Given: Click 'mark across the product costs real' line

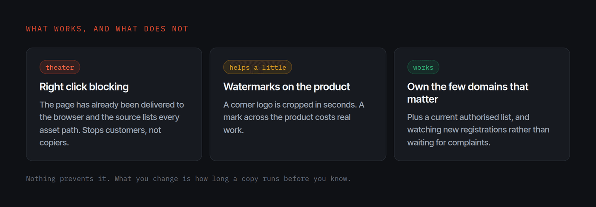Looking at the screenshot, I should [287, 117].
